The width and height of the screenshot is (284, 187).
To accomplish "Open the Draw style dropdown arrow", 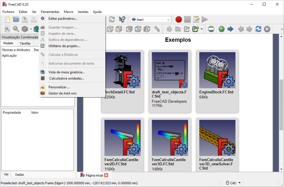I will (31, 29).
